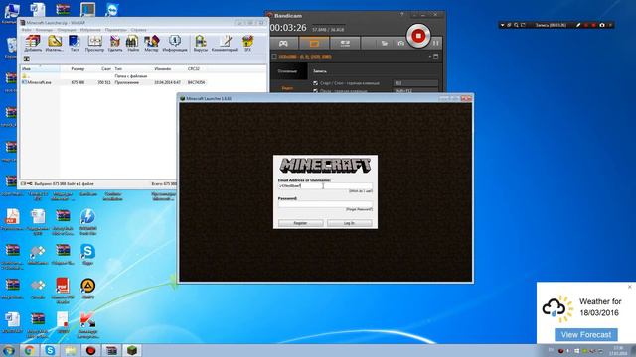Click the Комментарий (Comment) icon in WinRAR
The height and width of the screenshot is (357, 636).
point(225,43)
